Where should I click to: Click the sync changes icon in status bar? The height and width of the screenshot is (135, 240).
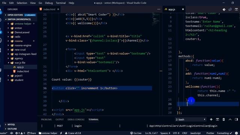pos(12,133)
